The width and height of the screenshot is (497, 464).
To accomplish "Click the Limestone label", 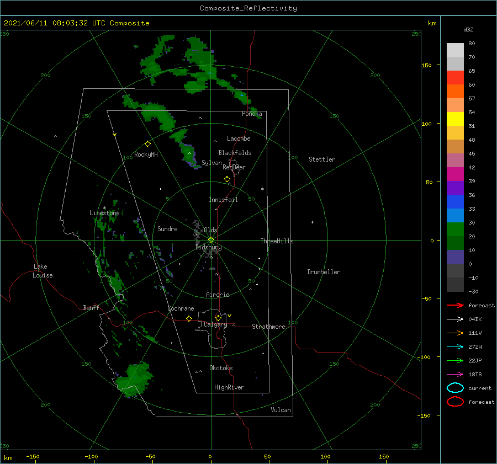I will coord(104,213).
